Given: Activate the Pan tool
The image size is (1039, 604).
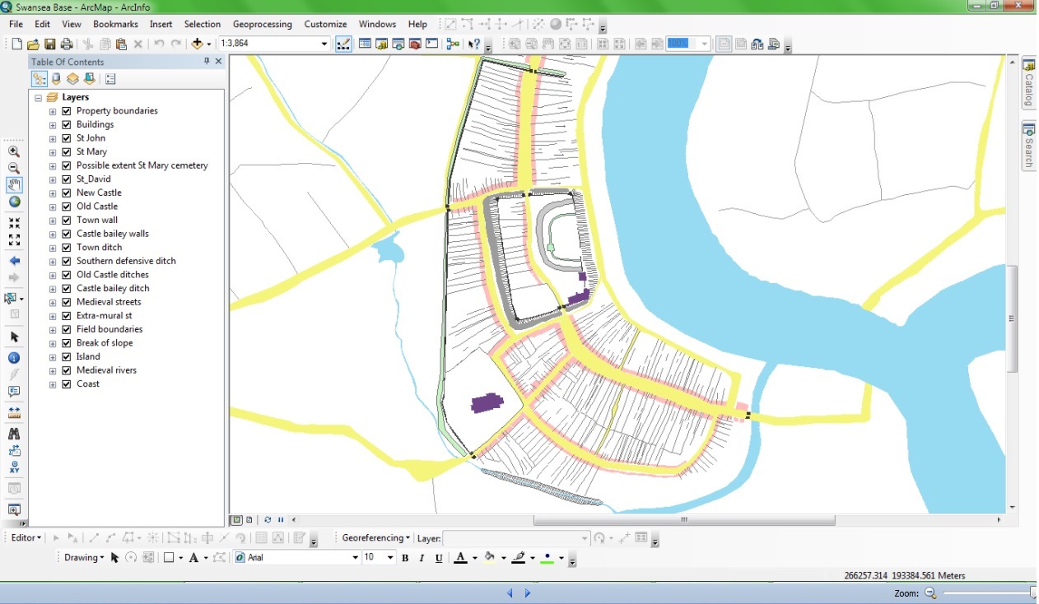Looking at the screenshot, I should (x=13, y=185).
